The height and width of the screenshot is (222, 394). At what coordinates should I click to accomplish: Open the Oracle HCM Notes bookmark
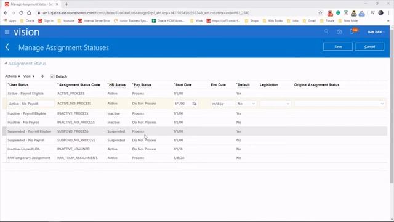tap(168, 20)
